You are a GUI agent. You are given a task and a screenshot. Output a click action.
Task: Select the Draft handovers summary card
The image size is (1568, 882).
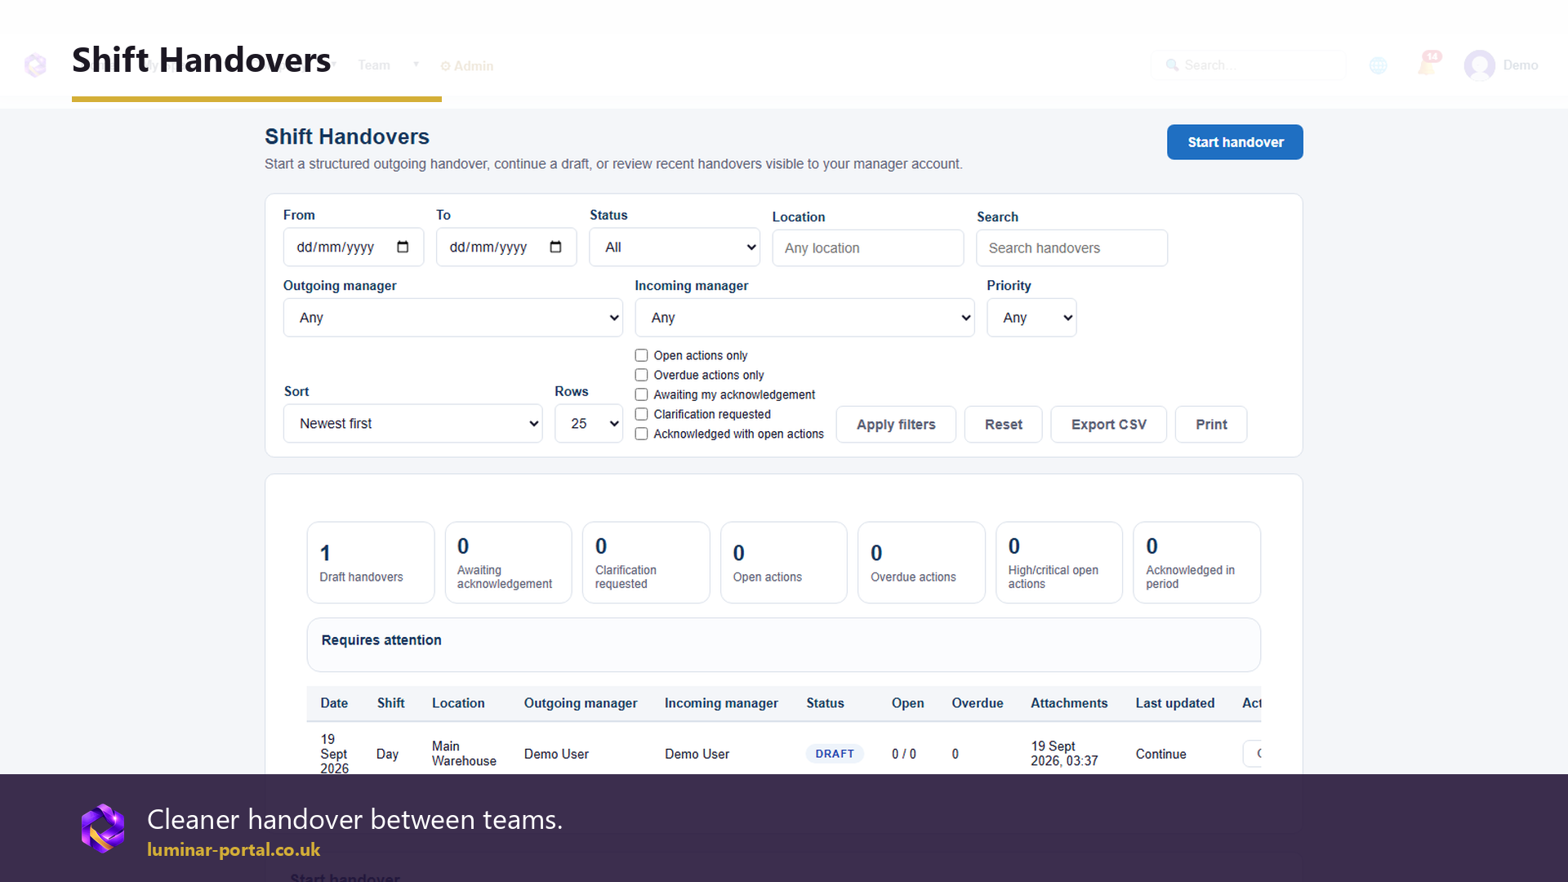(x=371, y=563)
